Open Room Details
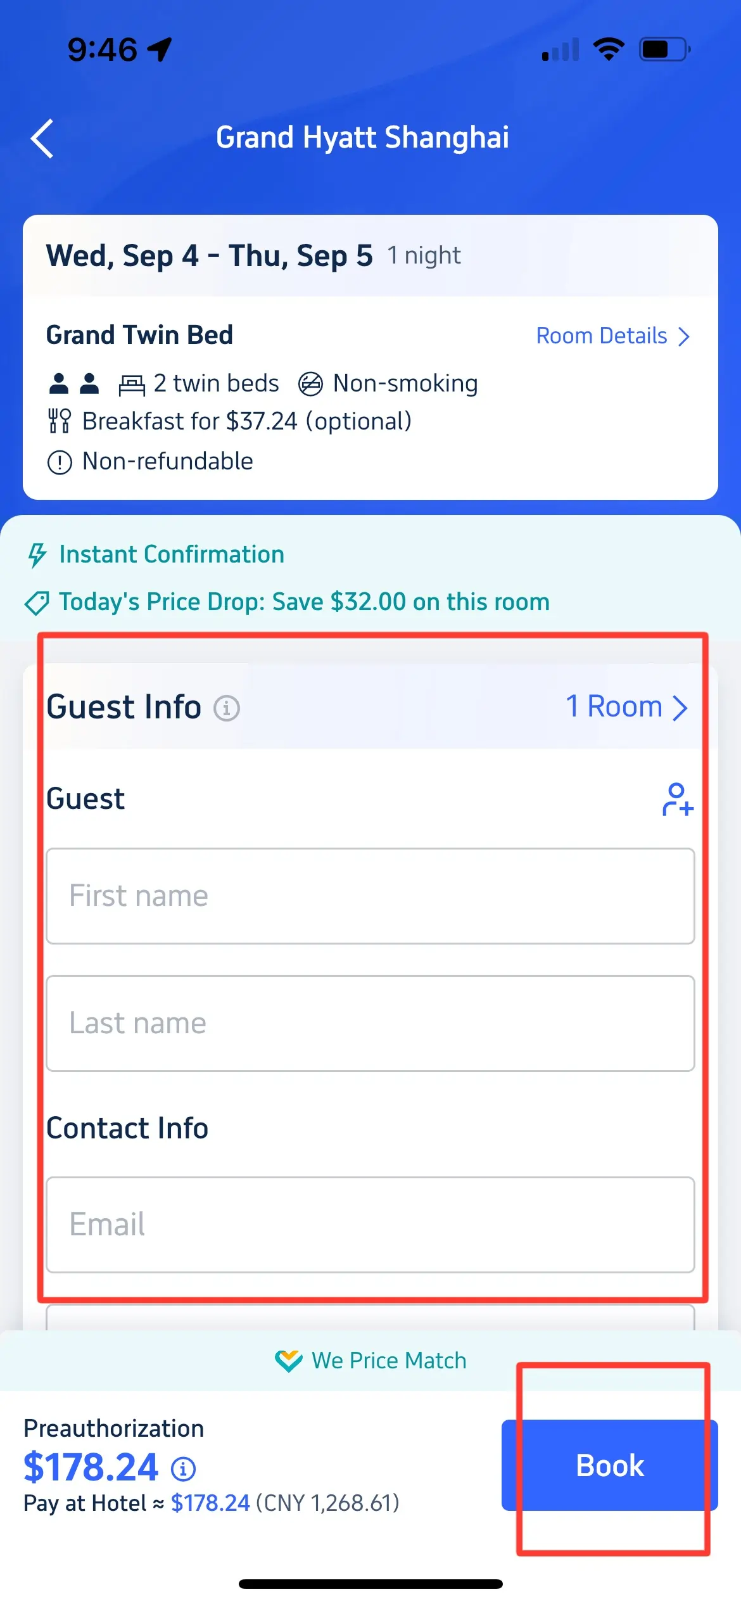This screenshot has height=1604, width=741. click(x=602, y=336)
